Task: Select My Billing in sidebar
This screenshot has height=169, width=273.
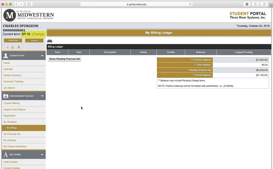Action: (24, 128)
